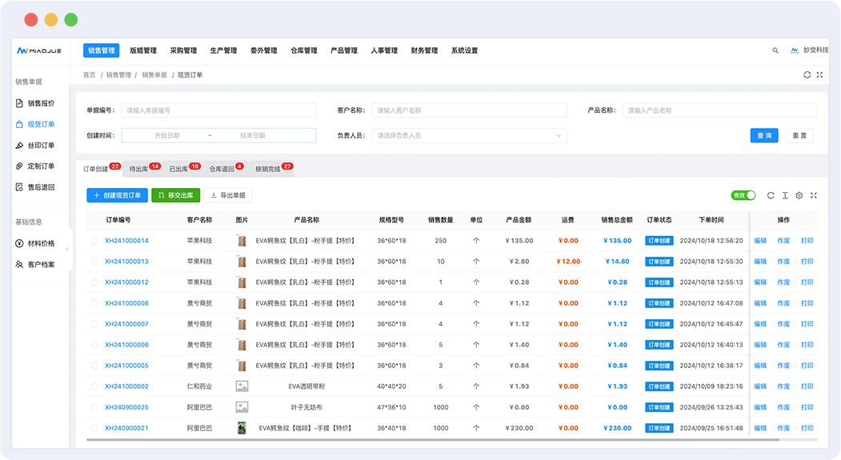
Task: Open table column settings gear icon
Action: tap(799, 196)
